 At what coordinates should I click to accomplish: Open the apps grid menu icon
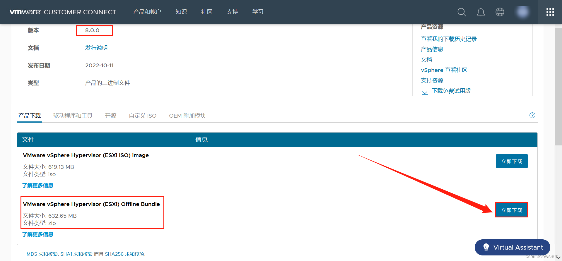pyautogui.click(x=550, y=12)
